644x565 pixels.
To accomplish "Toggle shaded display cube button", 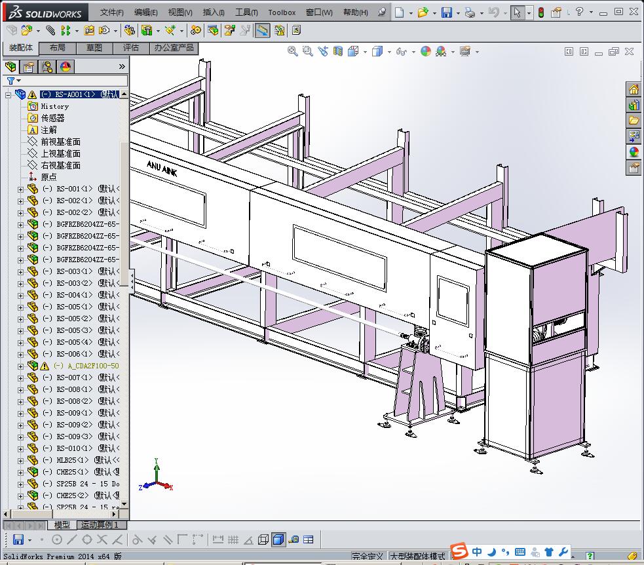I will 278,539.
